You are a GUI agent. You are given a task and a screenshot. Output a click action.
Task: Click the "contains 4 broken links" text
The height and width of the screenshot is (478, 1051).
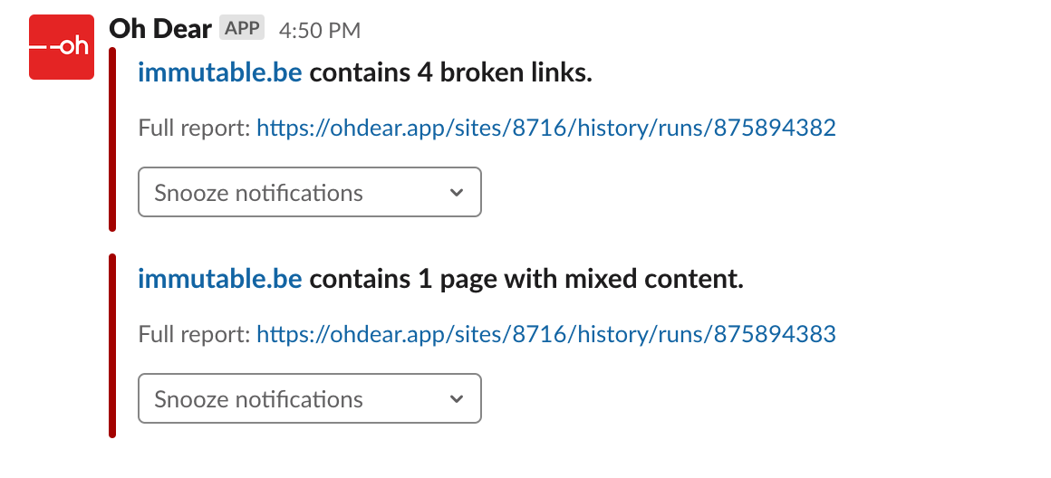[x=450, y=72]
